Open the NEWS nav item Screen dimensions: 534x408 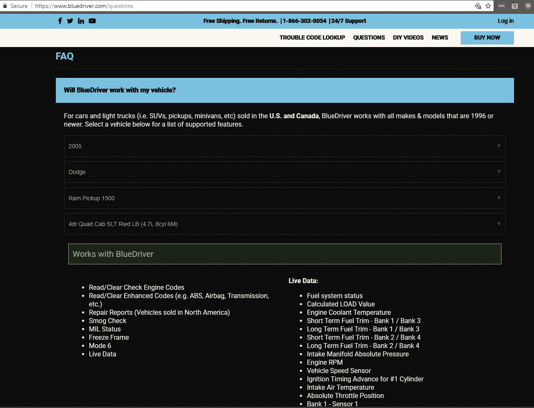click(x=440, y=37)
